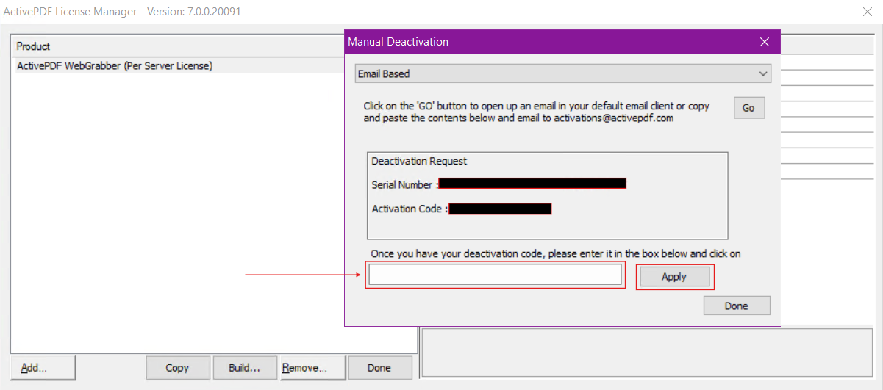Click Build... button in License Manager

pos(244,367)
